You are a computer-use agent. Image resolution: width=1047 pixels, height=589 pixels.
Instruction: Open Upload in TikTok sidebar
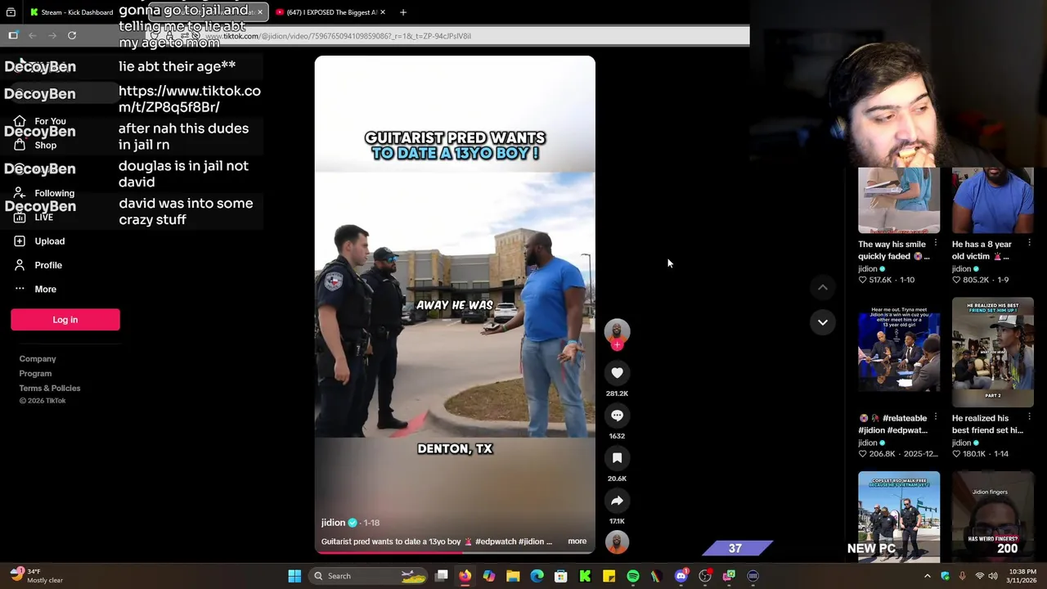pyautogui.click(x=49, y=241)
